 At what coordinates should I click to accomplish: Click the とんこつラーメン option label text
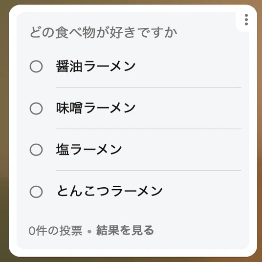pyautogui.click(x=109, y=191)
